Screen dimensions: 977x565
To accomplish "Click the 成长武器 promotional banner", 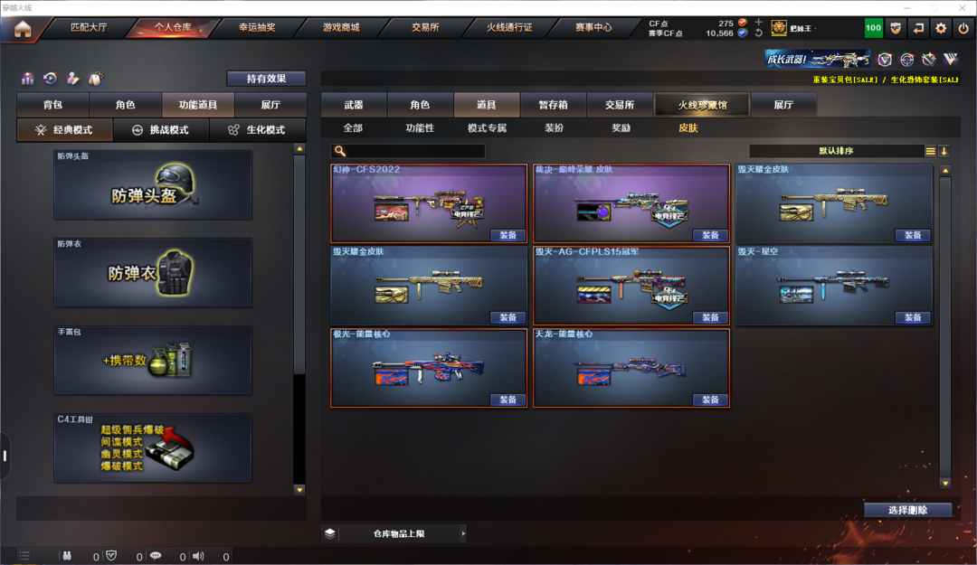I will point(818,59).
